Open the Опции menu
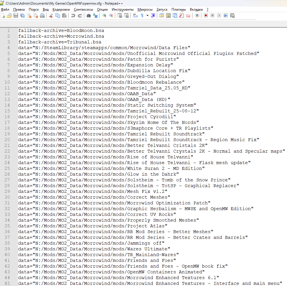This screenshot has height=286, width=287. 102,9
